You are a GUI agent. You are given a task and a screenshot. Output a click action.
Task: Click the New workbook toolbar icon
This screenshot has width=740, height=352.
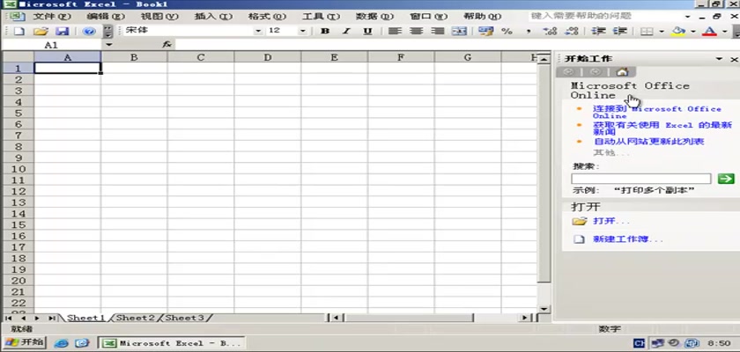[x=18, y=32]
